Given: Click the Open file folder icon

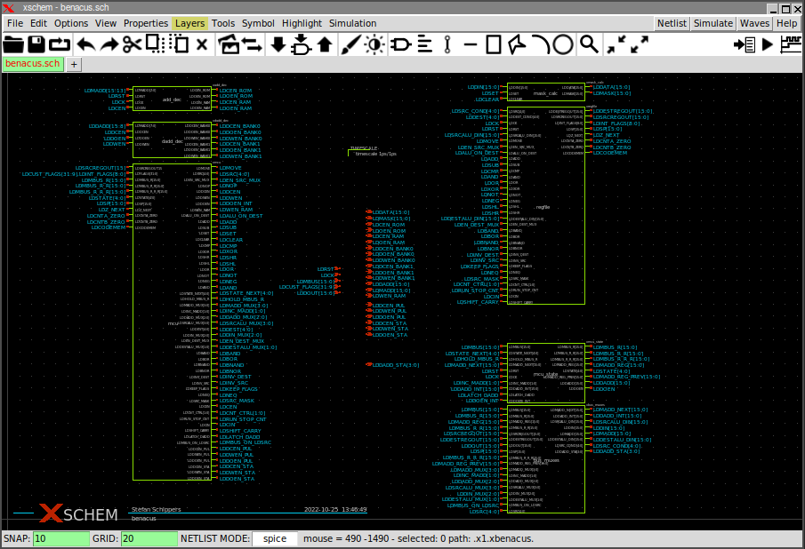Looking at the screenshot, I should [x=13, y=44].
